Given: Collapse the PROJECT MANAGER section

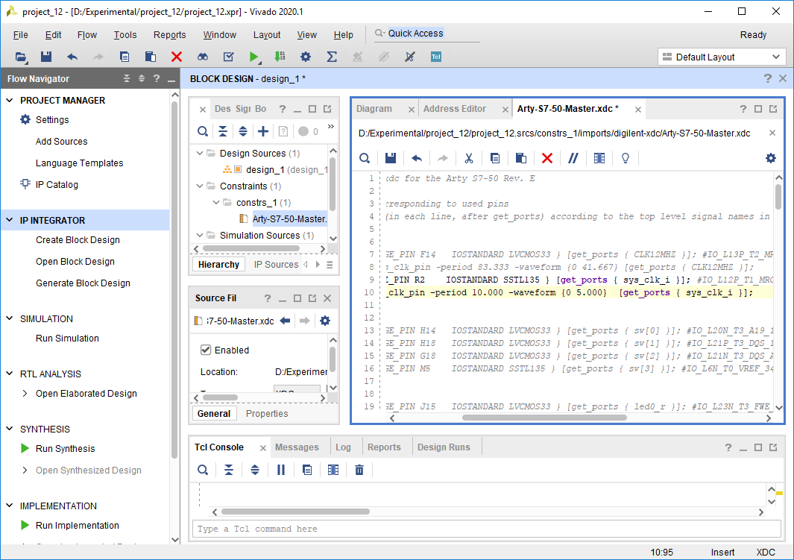Looking at the screenshot, I should 10,100.
